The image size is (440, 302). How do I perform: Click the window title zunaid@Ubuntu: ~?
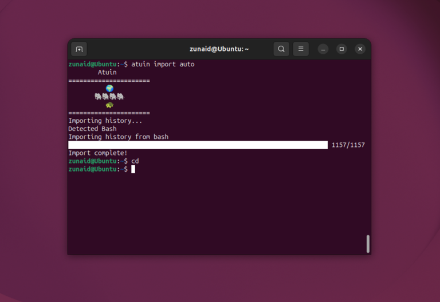pyautogui.click(x=219, y=49)
